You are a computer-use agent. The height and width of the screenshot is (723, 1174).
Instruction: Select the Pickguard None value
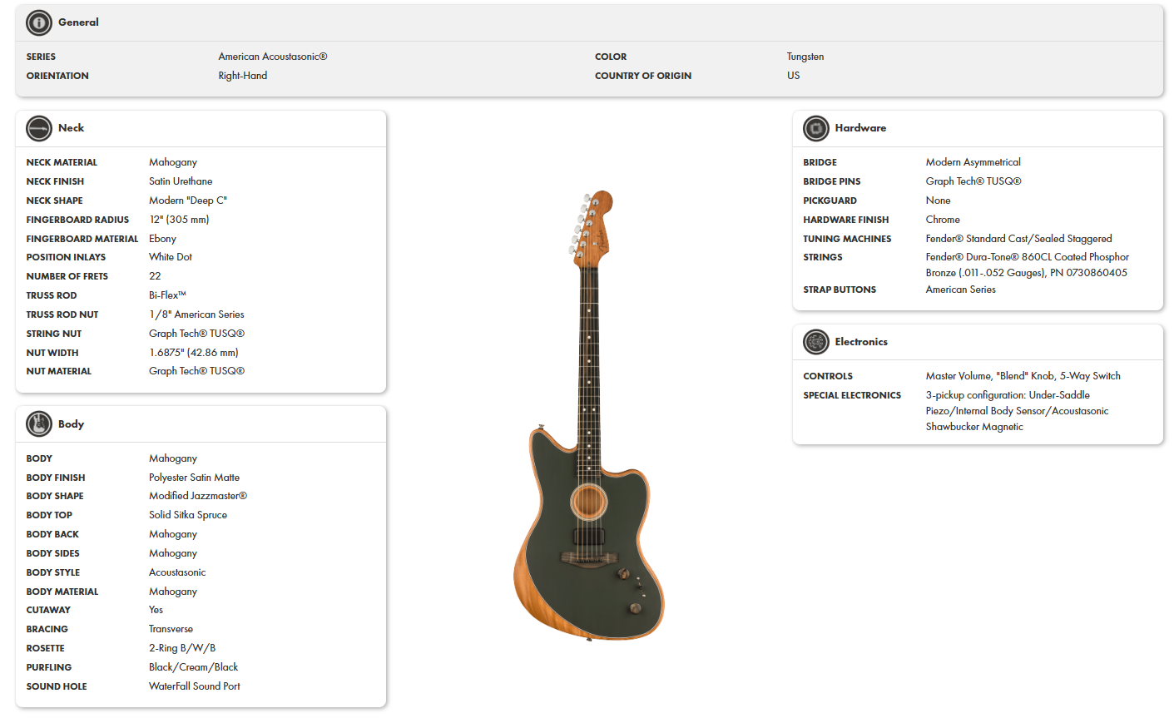click(938, 200)
